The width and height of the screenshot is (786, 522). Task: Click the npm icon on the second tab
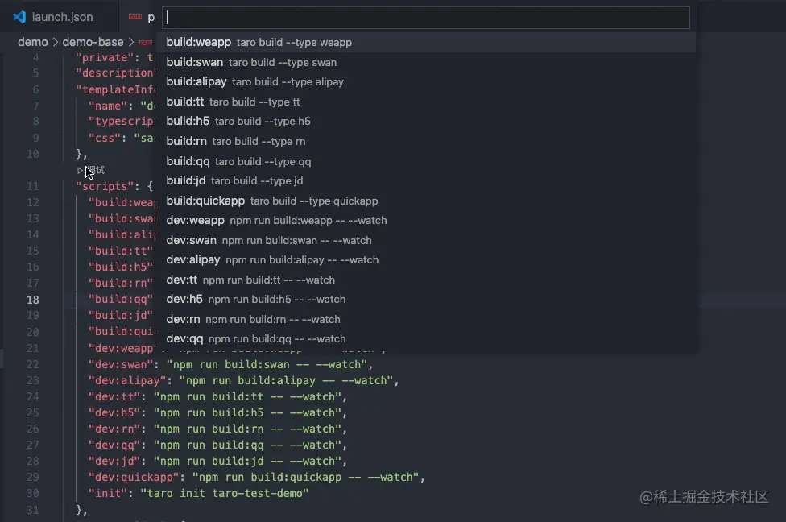point(134,17)
